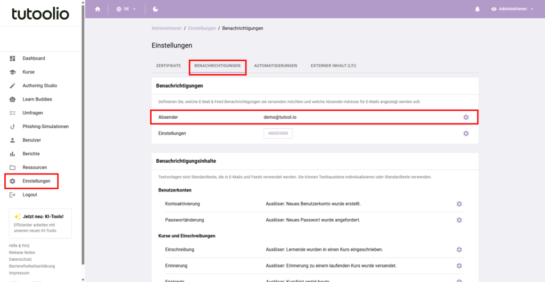Open notifications via the bell icon
The image size is (545, 282).
[x=477, y=9]
